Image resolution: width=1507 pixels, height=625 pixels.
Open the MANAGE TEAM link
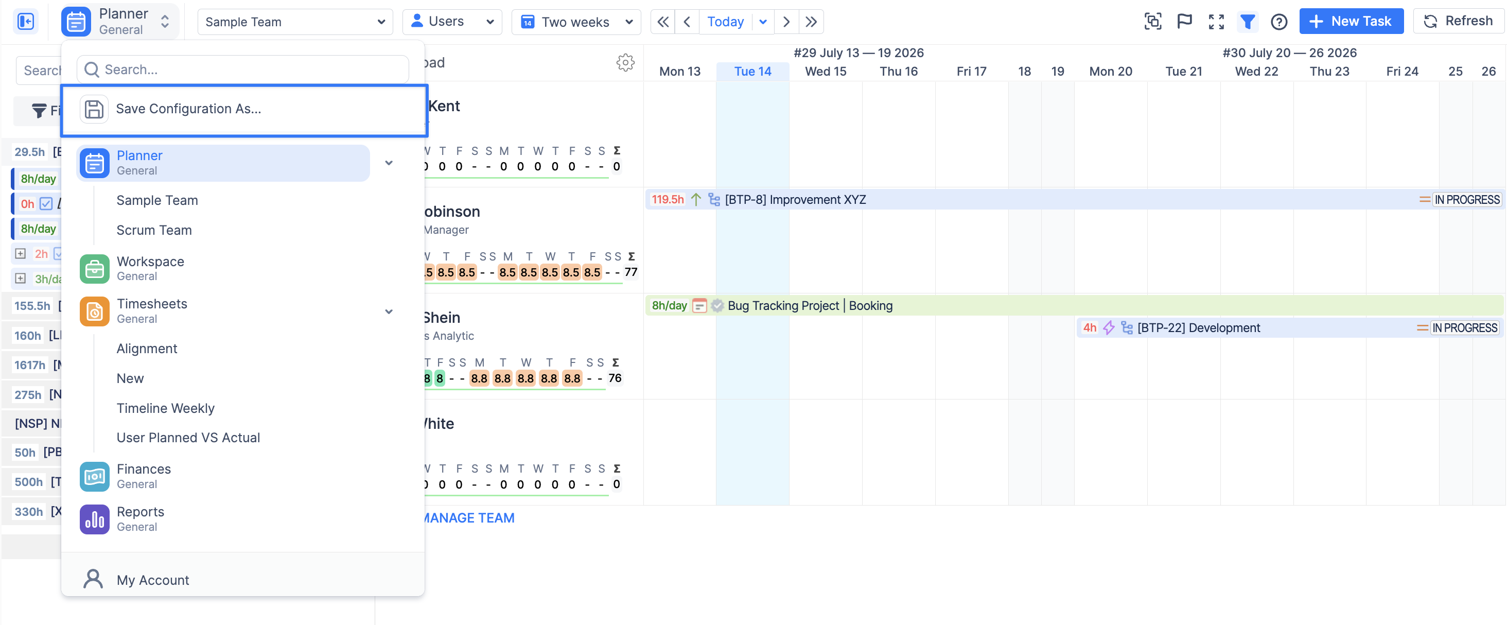(468, 518)
